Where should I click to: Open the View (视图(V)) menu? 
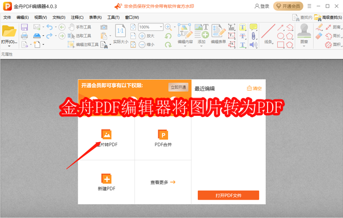(x=41, y=18)
